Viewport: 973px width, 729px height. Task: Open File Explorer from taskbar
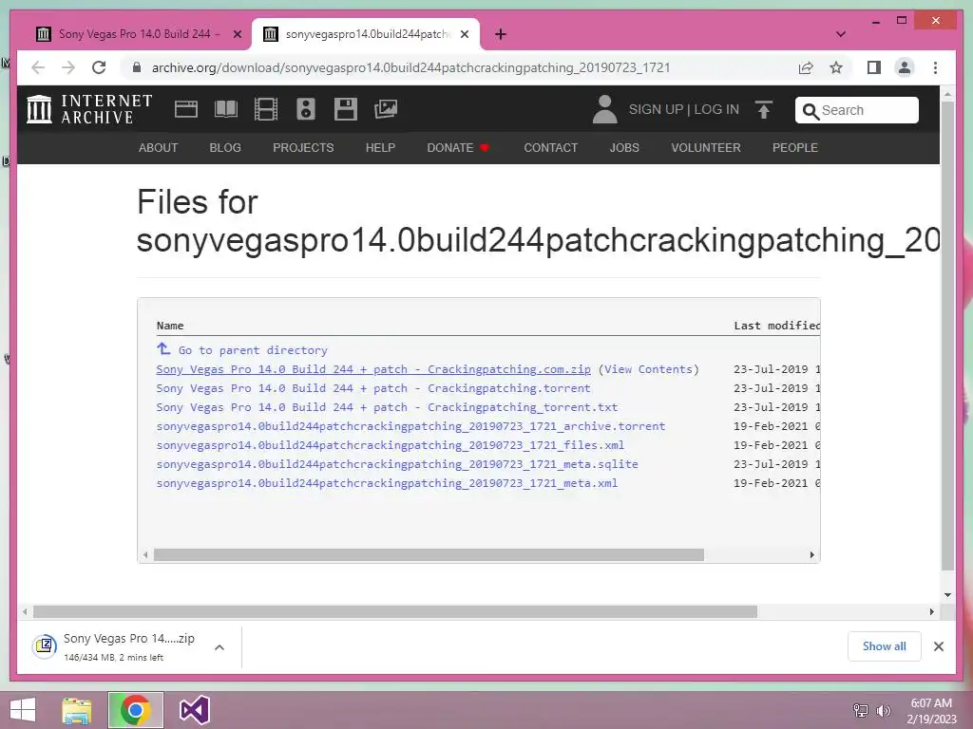[76, 710]
